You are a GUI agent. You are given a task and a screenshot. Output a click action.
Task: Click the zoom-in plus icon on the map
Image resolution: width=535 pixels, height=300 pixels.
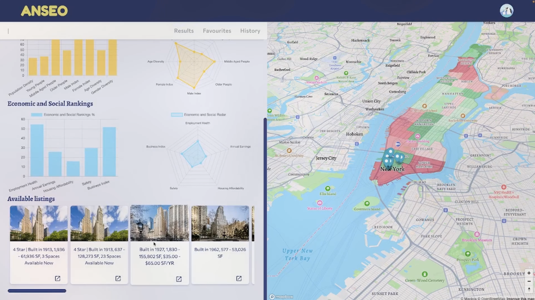click(529, 273)
